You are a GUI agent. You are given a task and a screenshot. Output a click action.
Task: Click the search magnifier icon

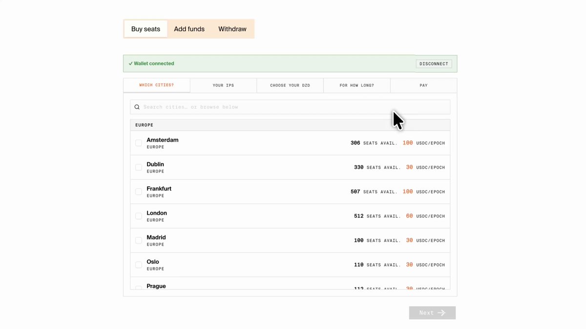[x=137, y=107]
